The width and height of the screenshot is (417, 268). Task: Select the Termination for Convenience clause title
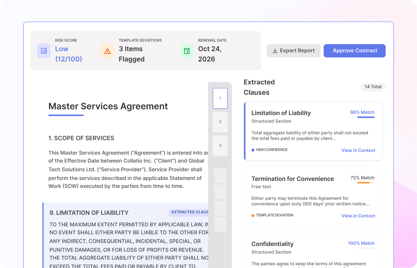[x=293, y=179]
